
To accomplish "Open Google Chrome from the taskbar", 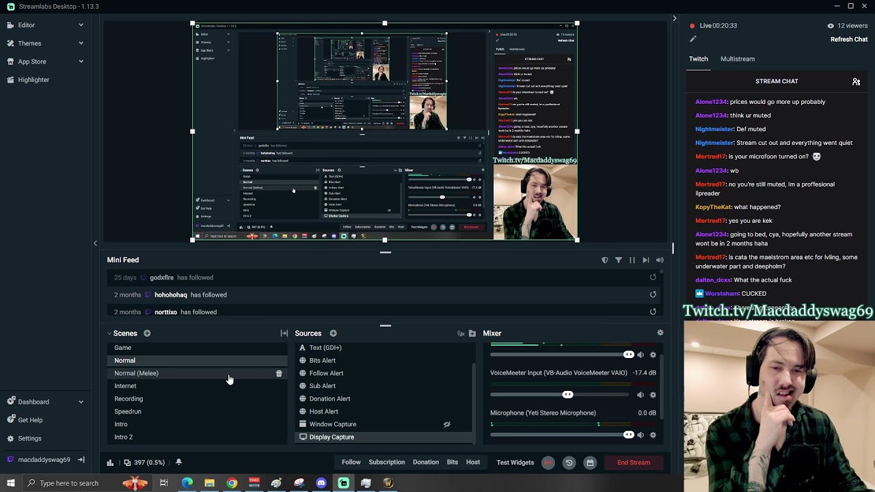I will pos(232,483).
